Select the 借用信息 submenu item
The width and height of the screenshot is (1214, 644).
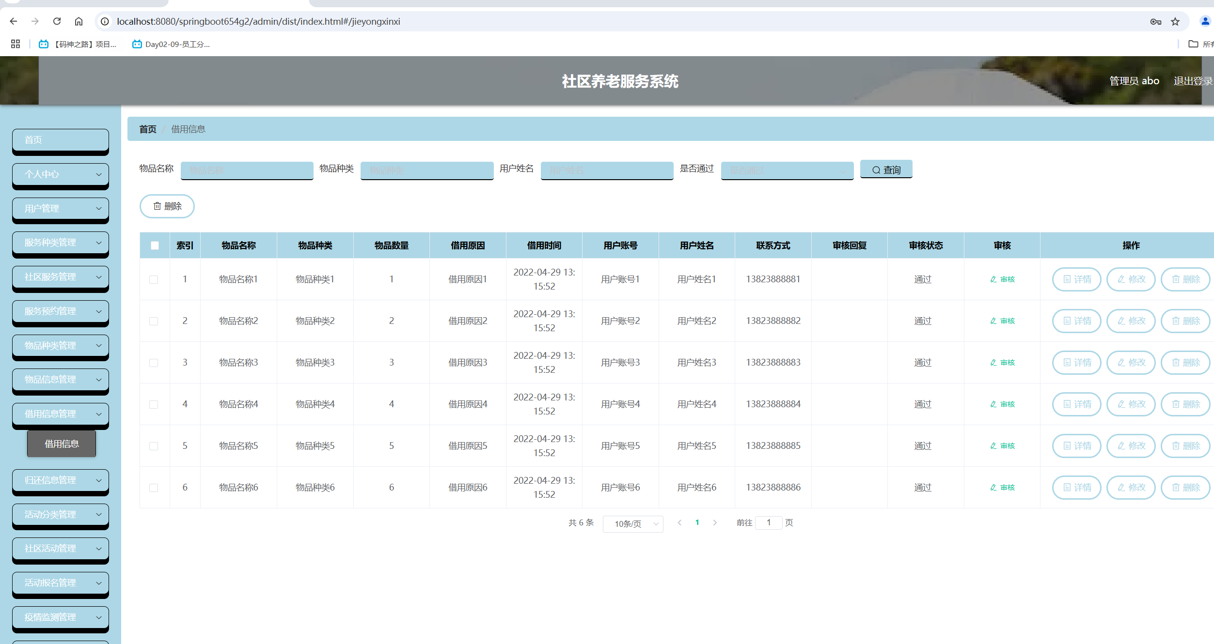point(62,444)
